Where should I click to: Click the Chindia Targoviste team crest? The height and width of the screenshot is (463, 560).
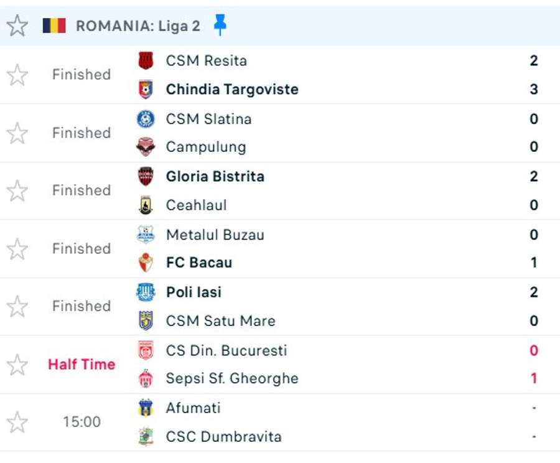pyautogui.click(x=146, y=90)
